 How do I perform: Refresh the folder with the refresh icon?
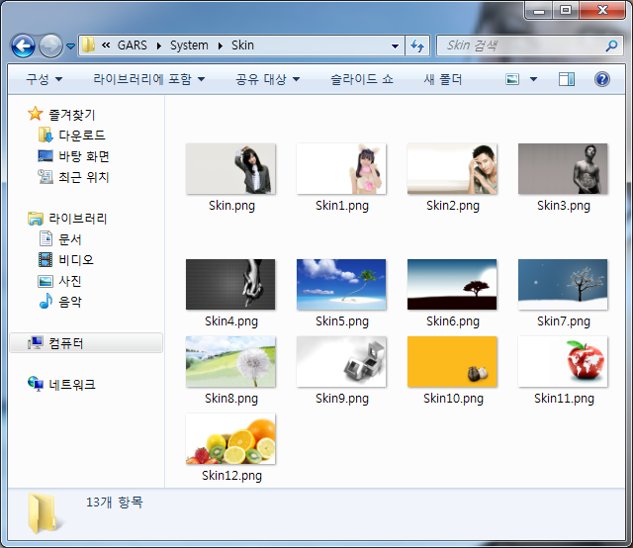(x=417, y=46)
